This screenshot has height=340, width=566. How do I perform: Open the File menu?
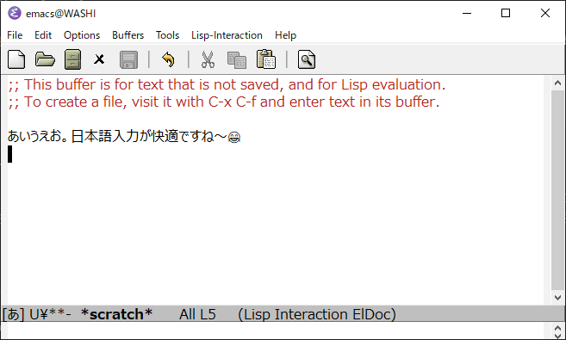point(15,35)
